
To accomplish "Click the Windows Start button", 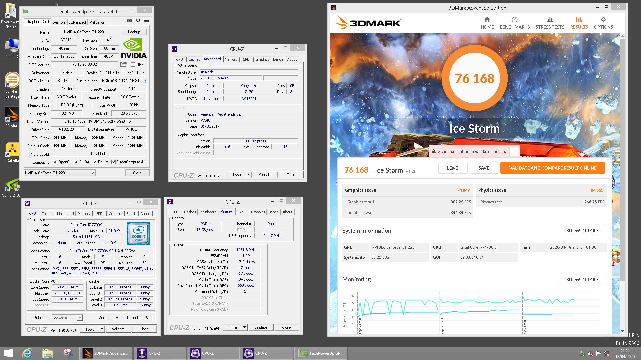I will 8,353.
